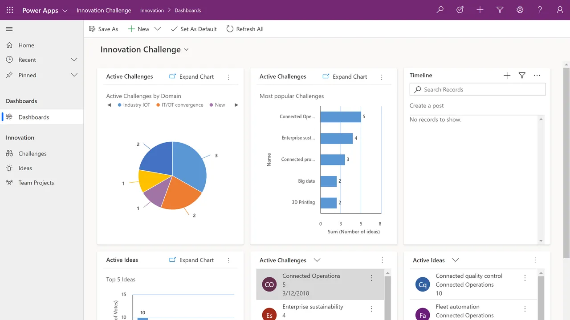
Task: Open the Timeline filter funnel icon
Action: tap(522, 76)
